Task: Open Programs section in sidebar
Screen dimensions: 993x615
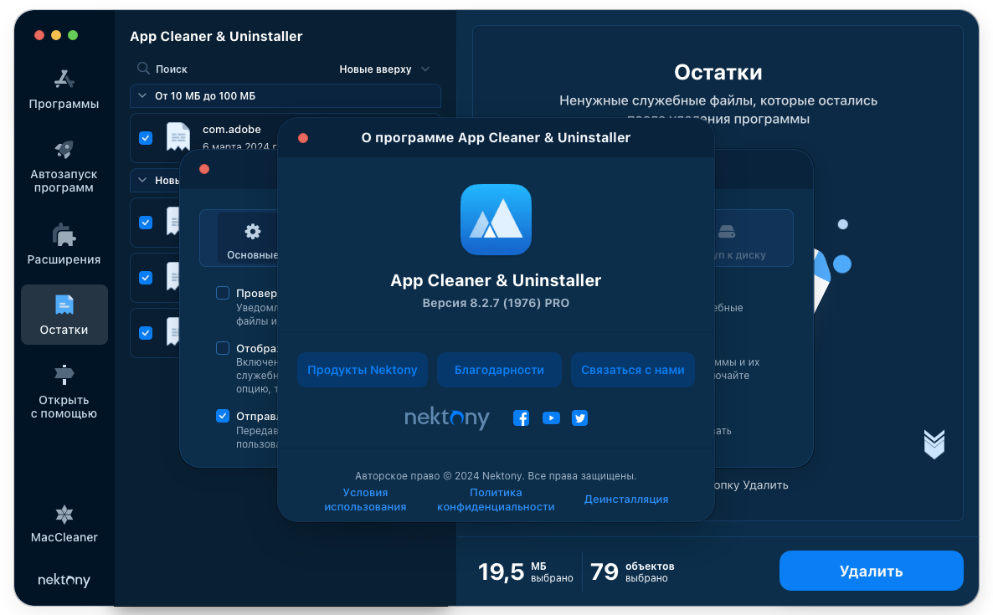Action: [64, 90]
